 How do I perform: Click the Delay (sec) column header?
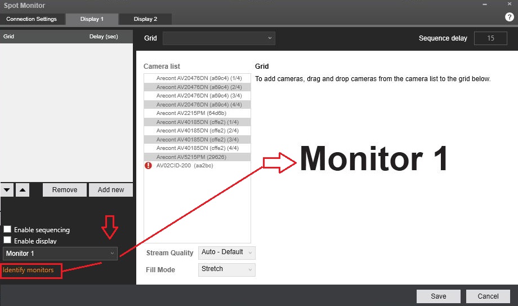[104, 37]
